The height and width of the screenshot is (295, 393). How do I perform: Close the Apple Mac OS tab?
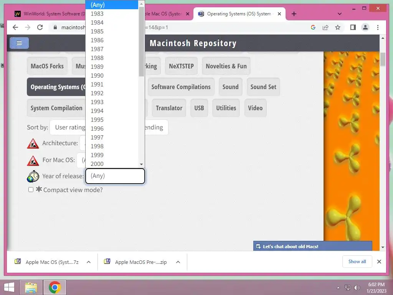click(x=187, y=14)
